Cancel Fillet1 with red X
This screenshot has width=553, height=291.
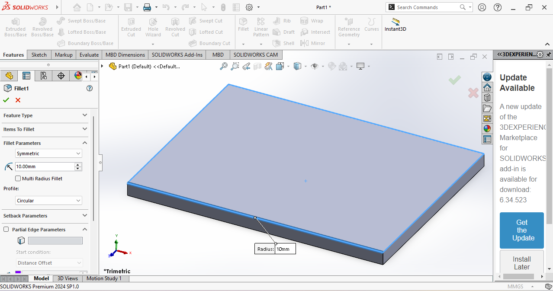click(x=18, y=100)
